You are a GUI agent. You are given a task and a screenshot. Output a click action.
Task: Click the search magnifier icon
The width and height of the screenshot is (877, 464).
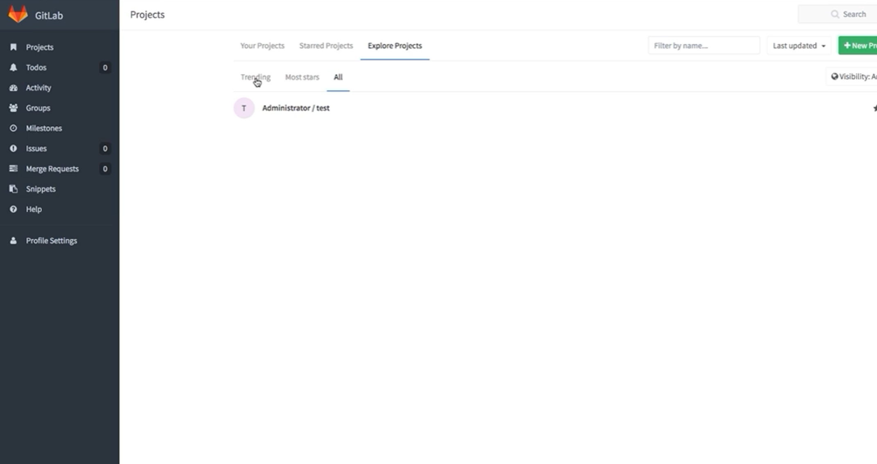tap(835, 14)
